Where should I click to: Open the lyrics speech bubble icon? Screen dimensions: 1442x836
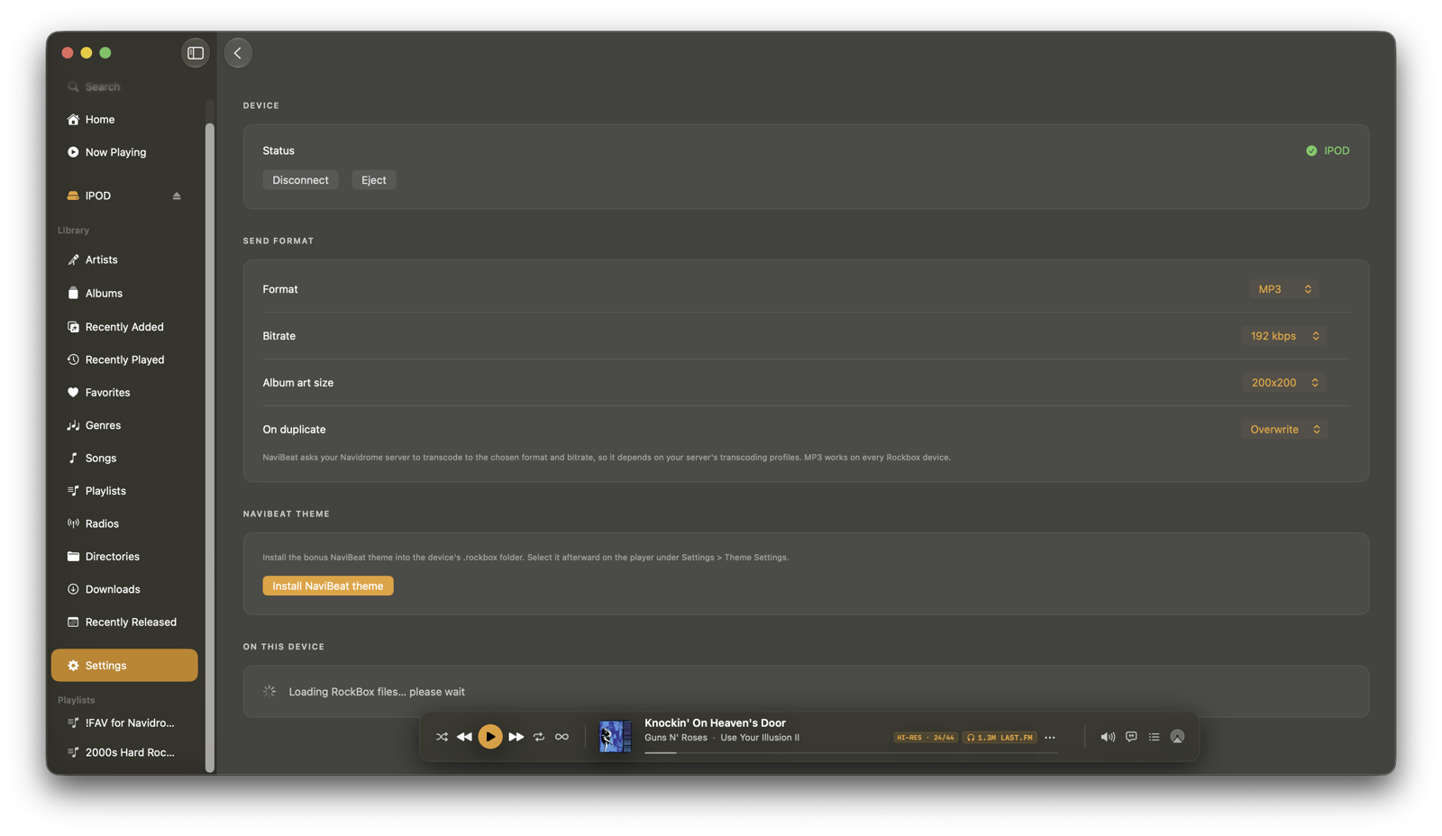(1131, 737)
